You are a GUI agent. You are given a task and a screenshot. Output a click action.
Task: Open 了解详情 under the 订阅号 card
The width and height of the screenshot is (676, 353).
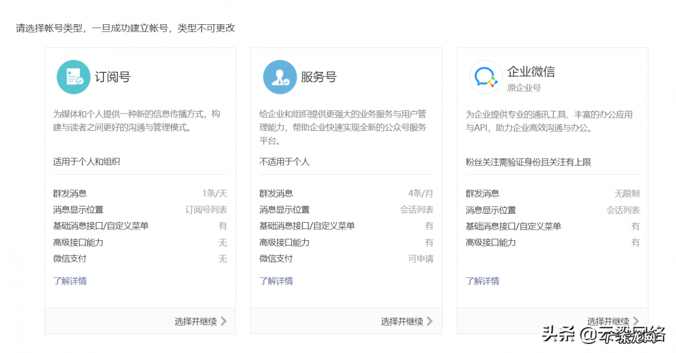70,281
